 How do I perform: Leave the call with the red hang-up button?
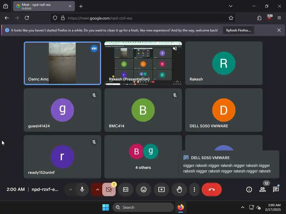212,189
